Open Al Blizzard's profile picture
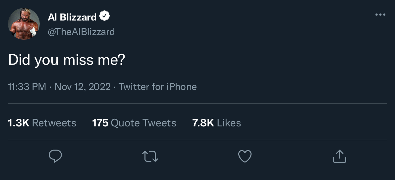 coord(24,24)
